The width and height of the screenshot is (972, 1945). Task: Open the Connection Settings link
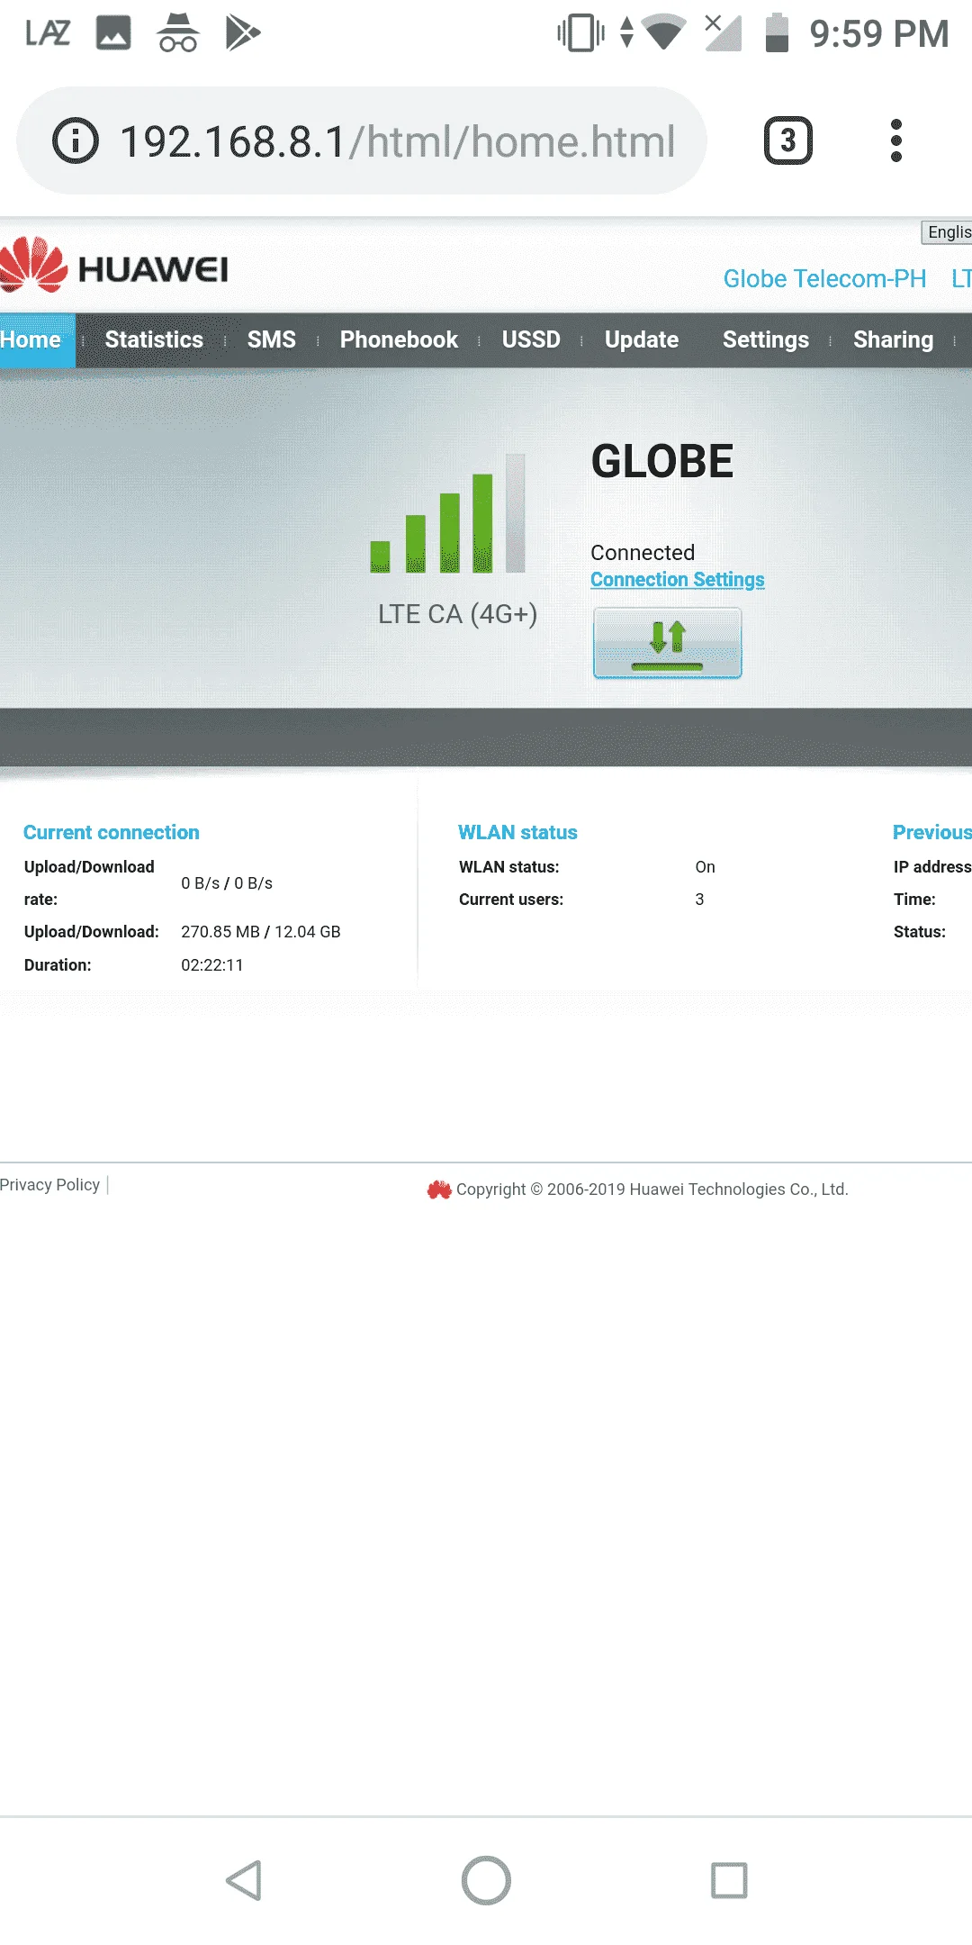pos(678,580)
